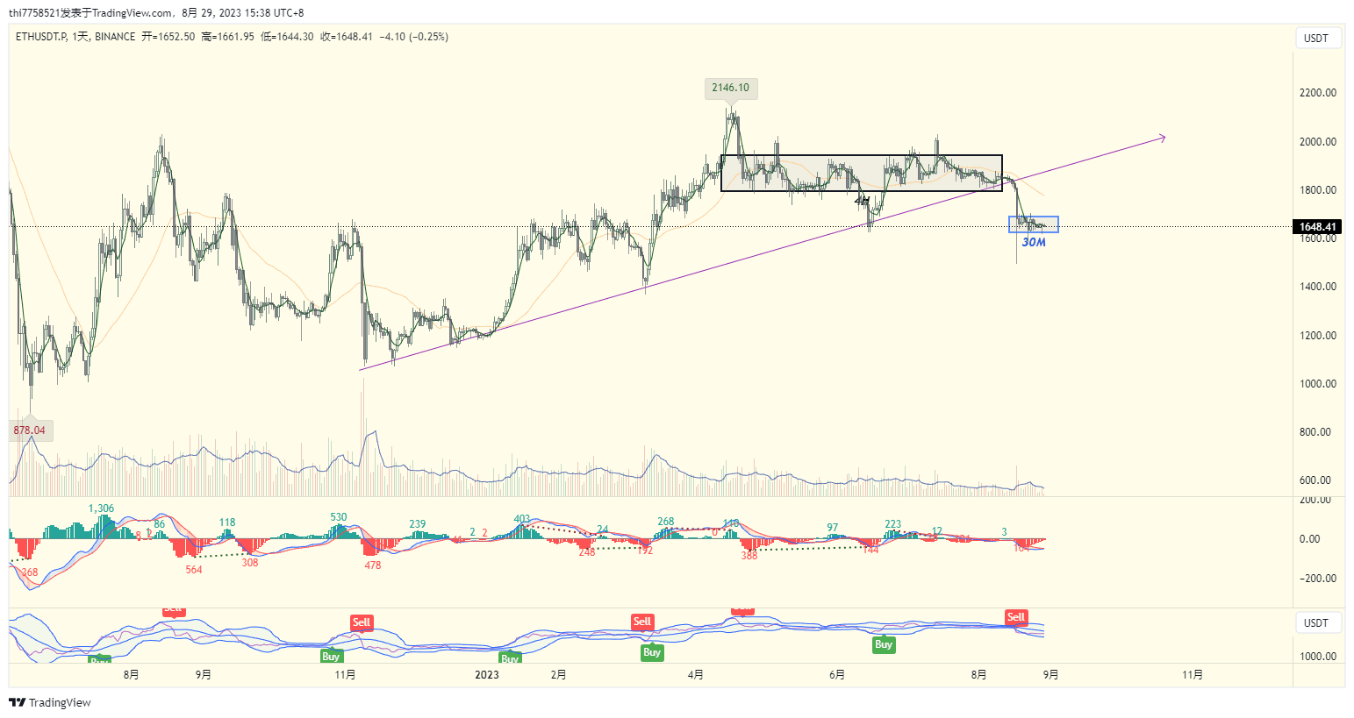The image size is (1354, 718).
Task: Click the current price tag 1648.41 on the axis
Action: click(x=1317, y=227)
